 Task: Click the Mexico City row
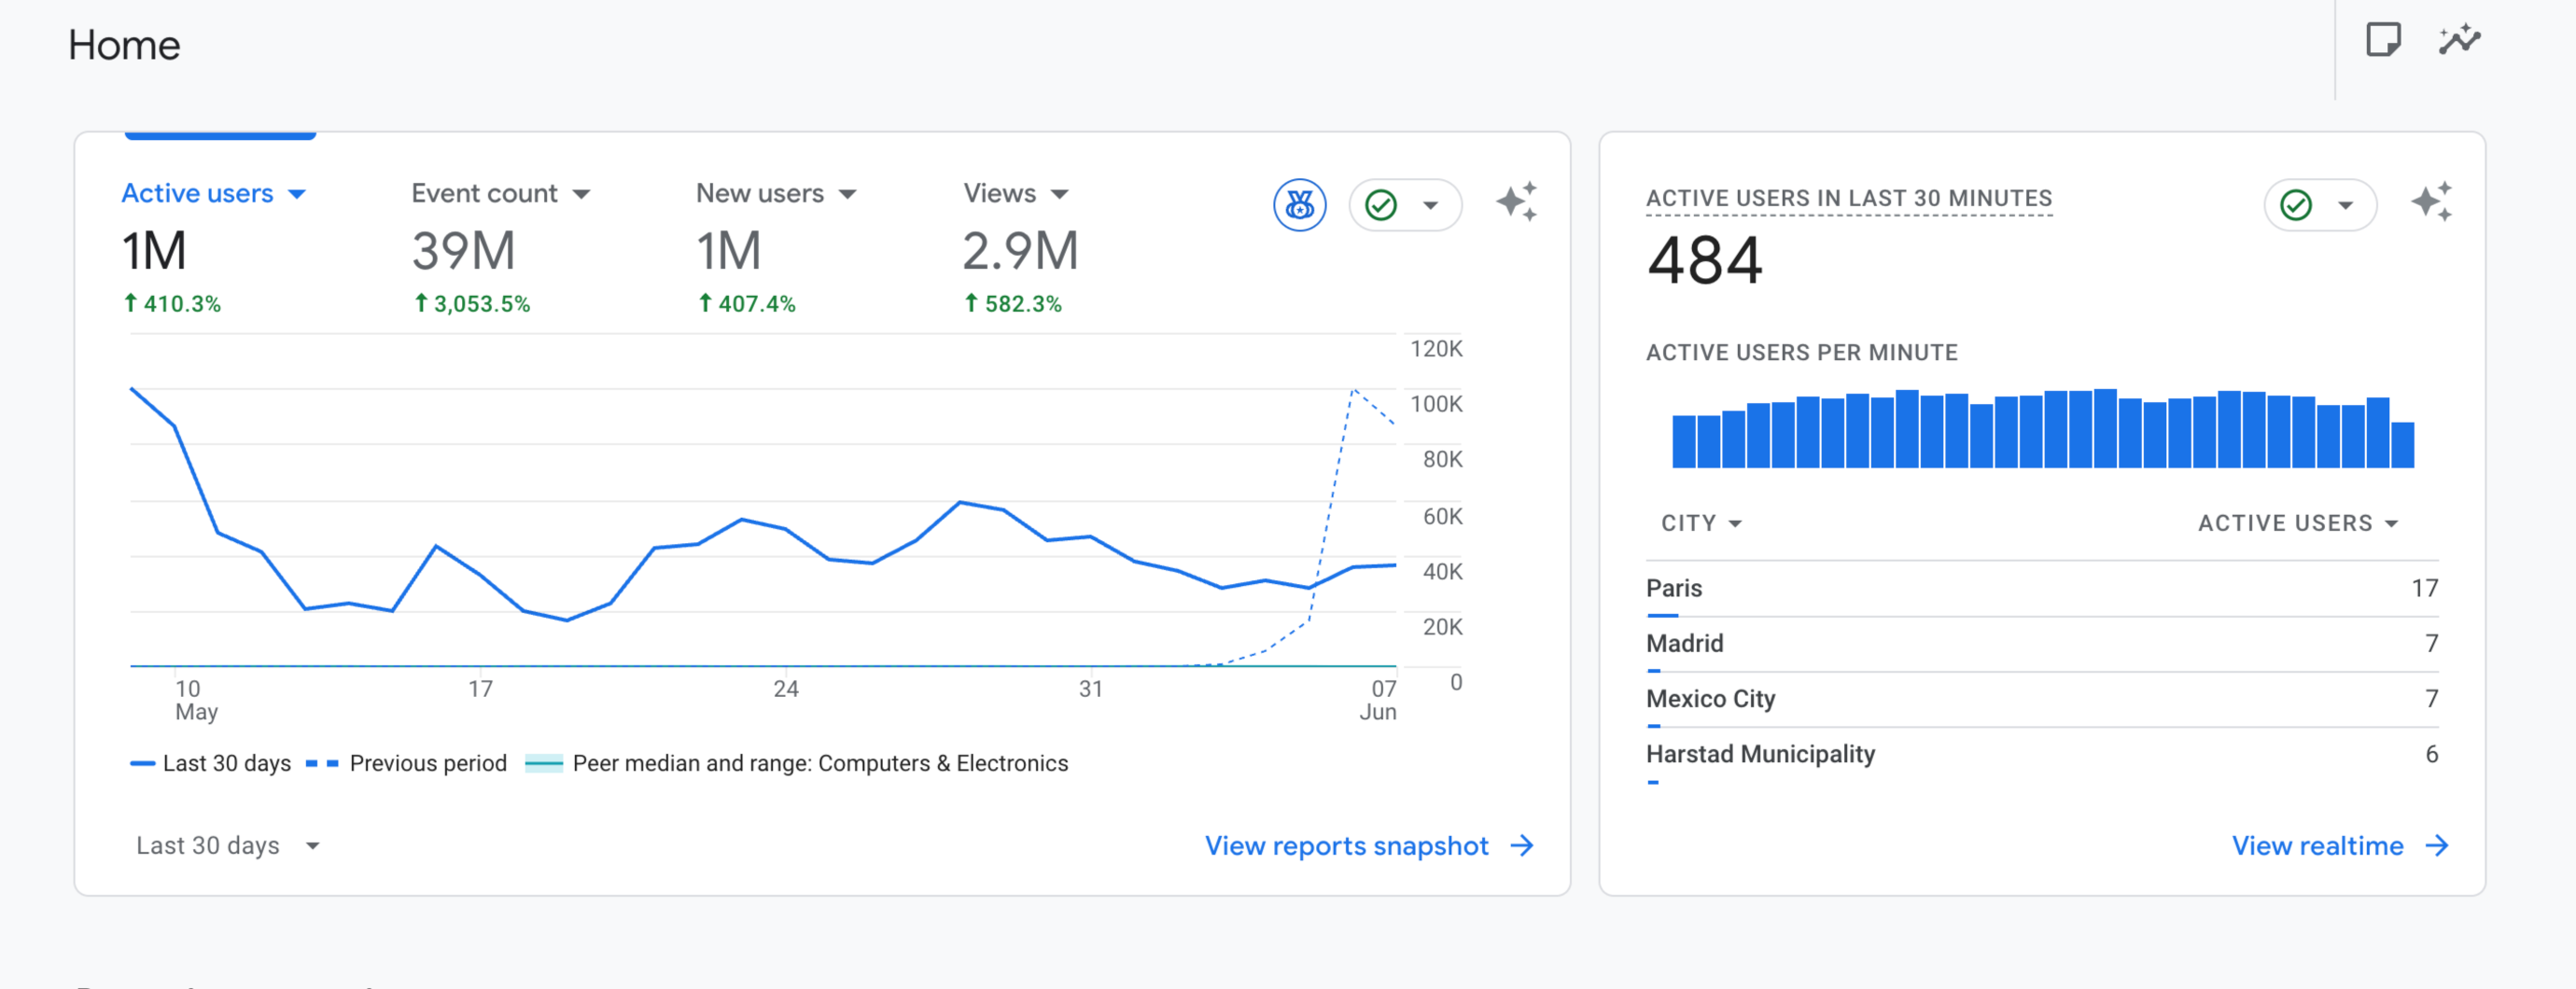point(2042,698)
